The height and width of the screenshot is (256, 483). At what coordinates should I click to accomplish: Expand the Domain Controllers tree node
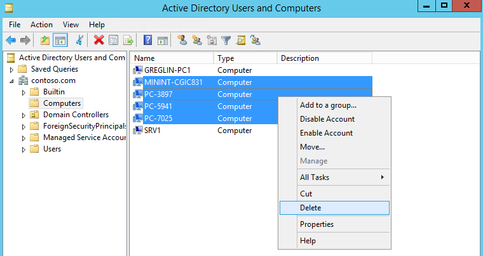point(24,115)
